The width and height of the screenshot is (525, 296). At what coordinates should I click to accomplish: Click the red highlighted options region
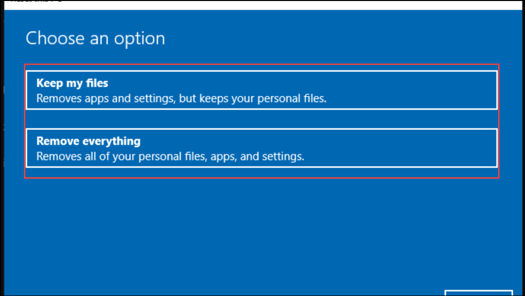(x=261, y=121)
